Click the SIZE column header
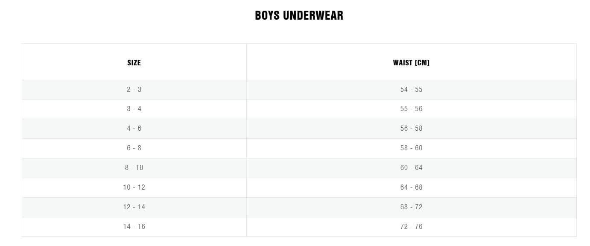Viewport: 590px width, 246px height. [134, 63]
